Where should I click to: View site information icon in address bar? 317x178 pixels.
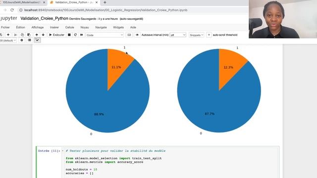[21, 10]
